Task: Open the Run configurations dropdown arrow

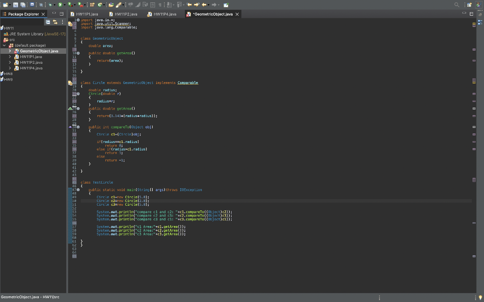Action: (64, 5)
